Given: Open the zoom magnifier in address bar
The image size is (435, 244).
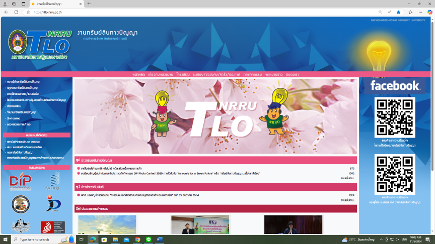Looking at the screenshot, I should pyautogui.click(x=380, y=12).
